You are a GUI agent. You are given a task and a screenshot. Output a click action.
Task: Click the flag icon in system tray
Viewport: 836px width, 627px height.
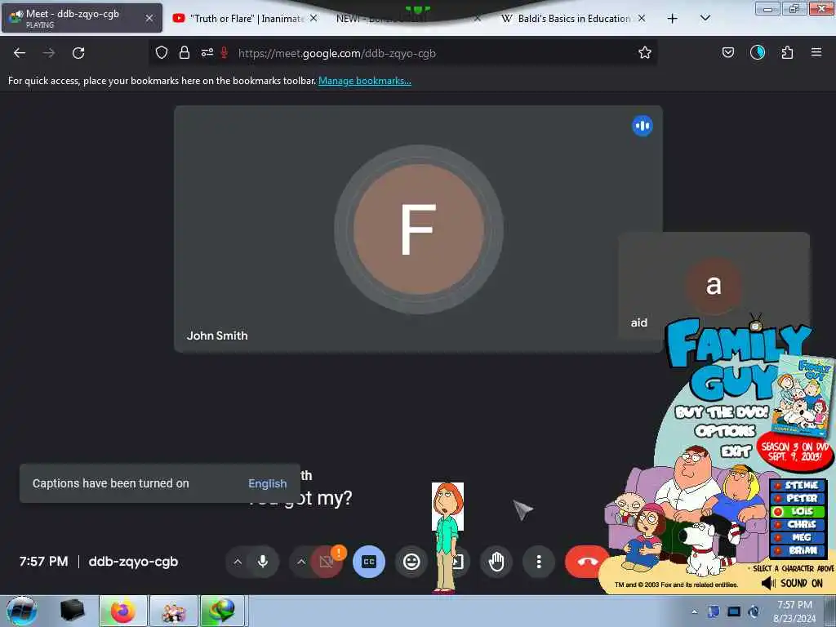click(714, 611)
